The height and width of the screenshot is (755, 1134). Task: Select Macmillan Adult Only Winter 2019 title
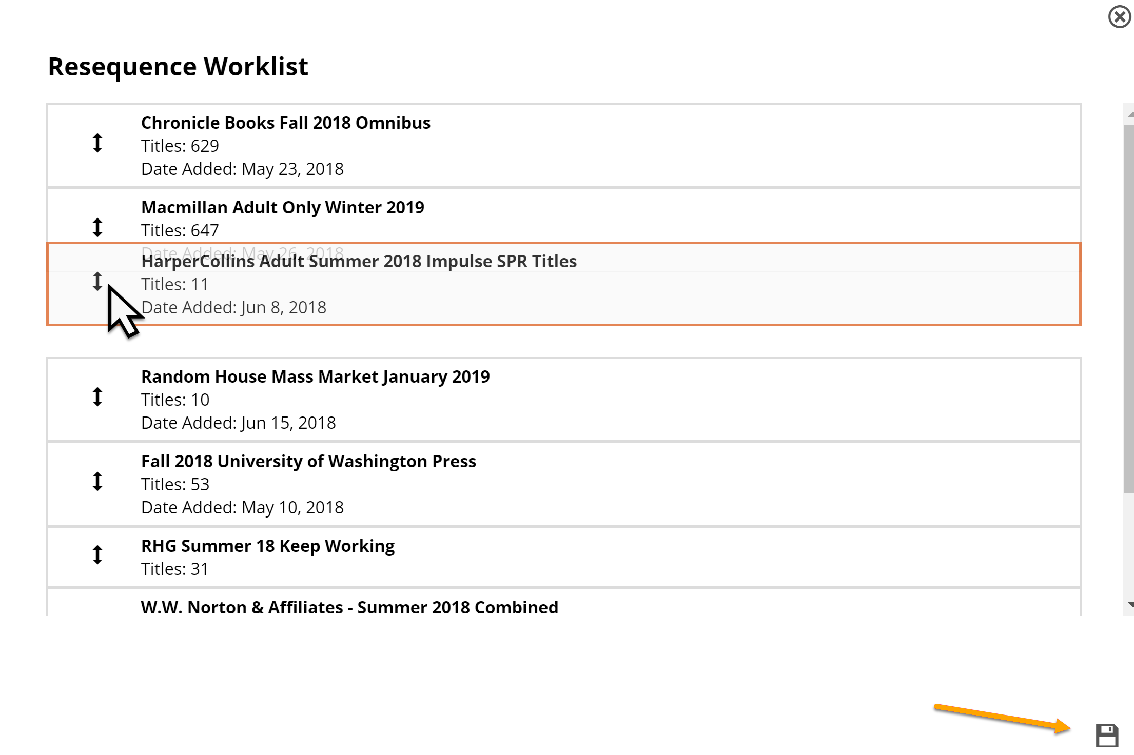282,208
